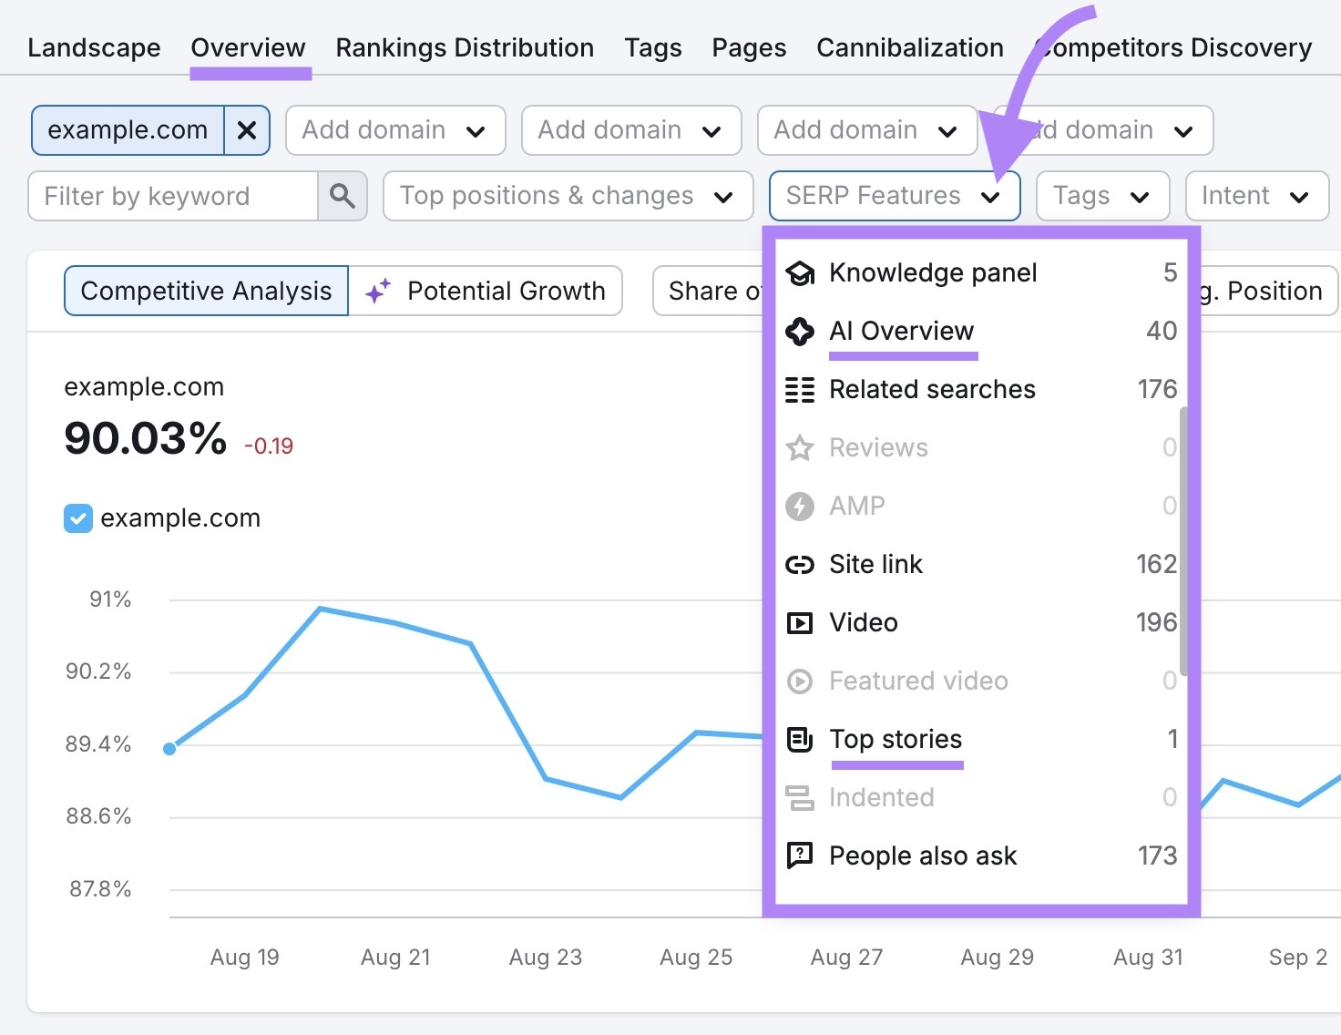The height and width of the screenshot is (1035, 1341).
Task: Open the SERP Features dropdown
Action: 893,196
